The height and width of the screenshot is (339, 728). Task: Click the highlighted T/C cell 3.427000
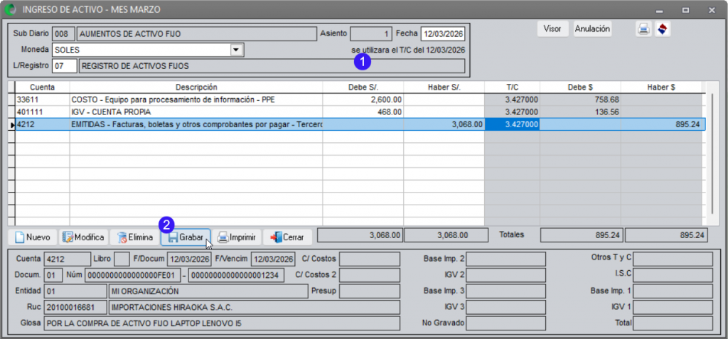tap(512, 124)
